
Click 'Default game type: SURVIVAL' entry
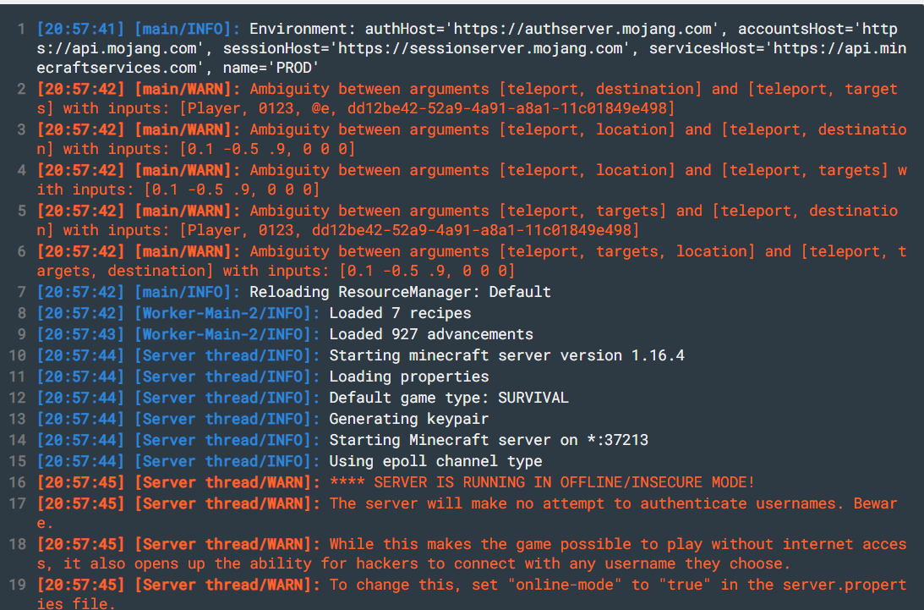point(449,398)
